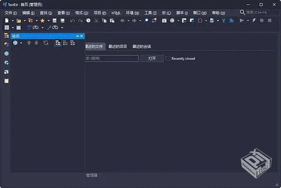The width and height of the screenshot is (281, 188).
Task: Click the stop square icon
Action: (270, 21)
